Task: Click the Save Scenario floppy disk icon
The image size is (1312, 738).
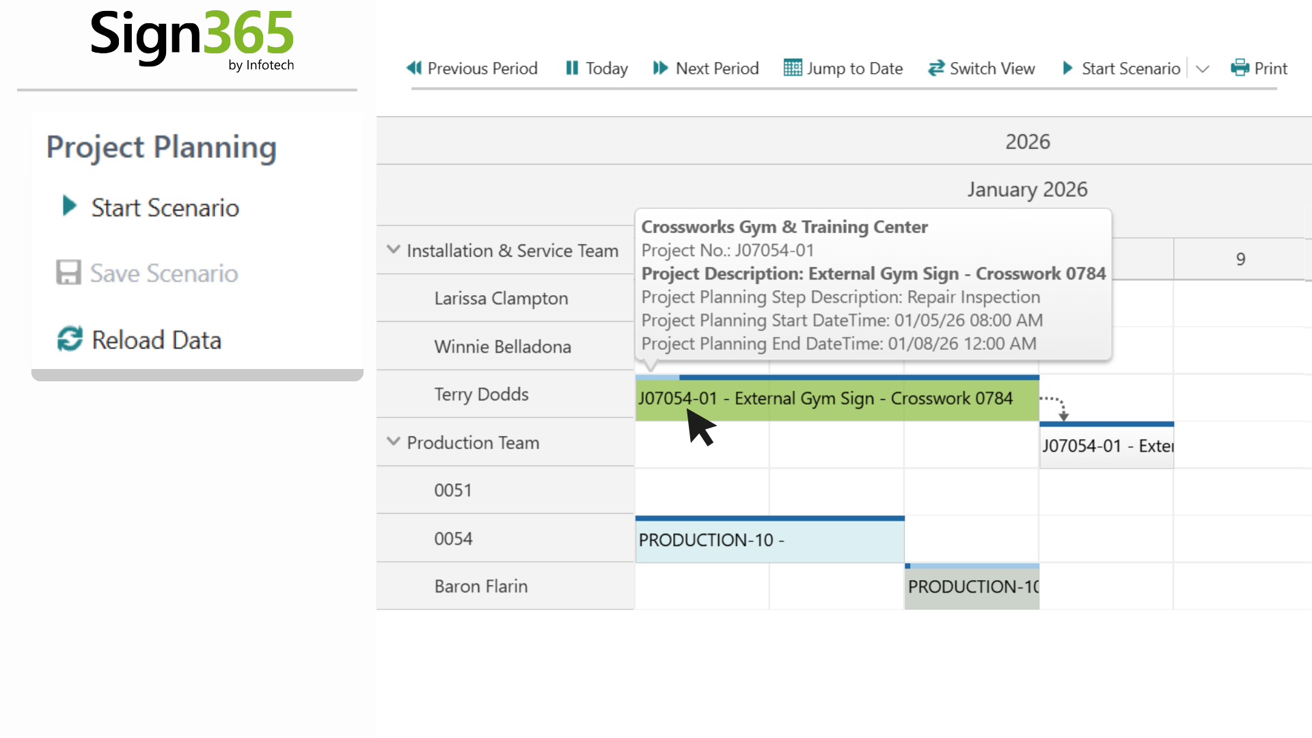Action: coord(68,273)
